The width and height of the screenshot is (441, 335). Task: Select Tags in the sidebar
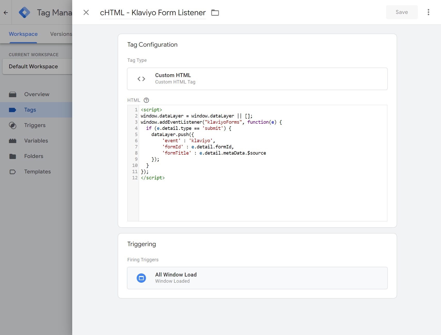(x=36, y=110)
